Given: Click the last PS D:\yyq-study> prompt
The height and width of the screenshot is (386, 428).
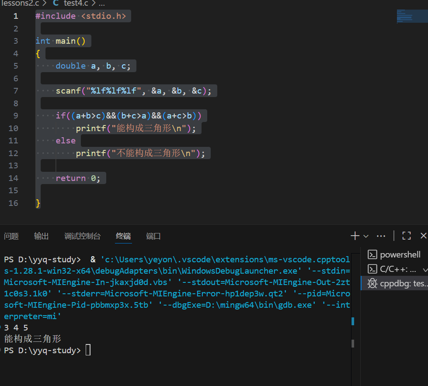Looking at the screenshot, I should click(42, 351).
